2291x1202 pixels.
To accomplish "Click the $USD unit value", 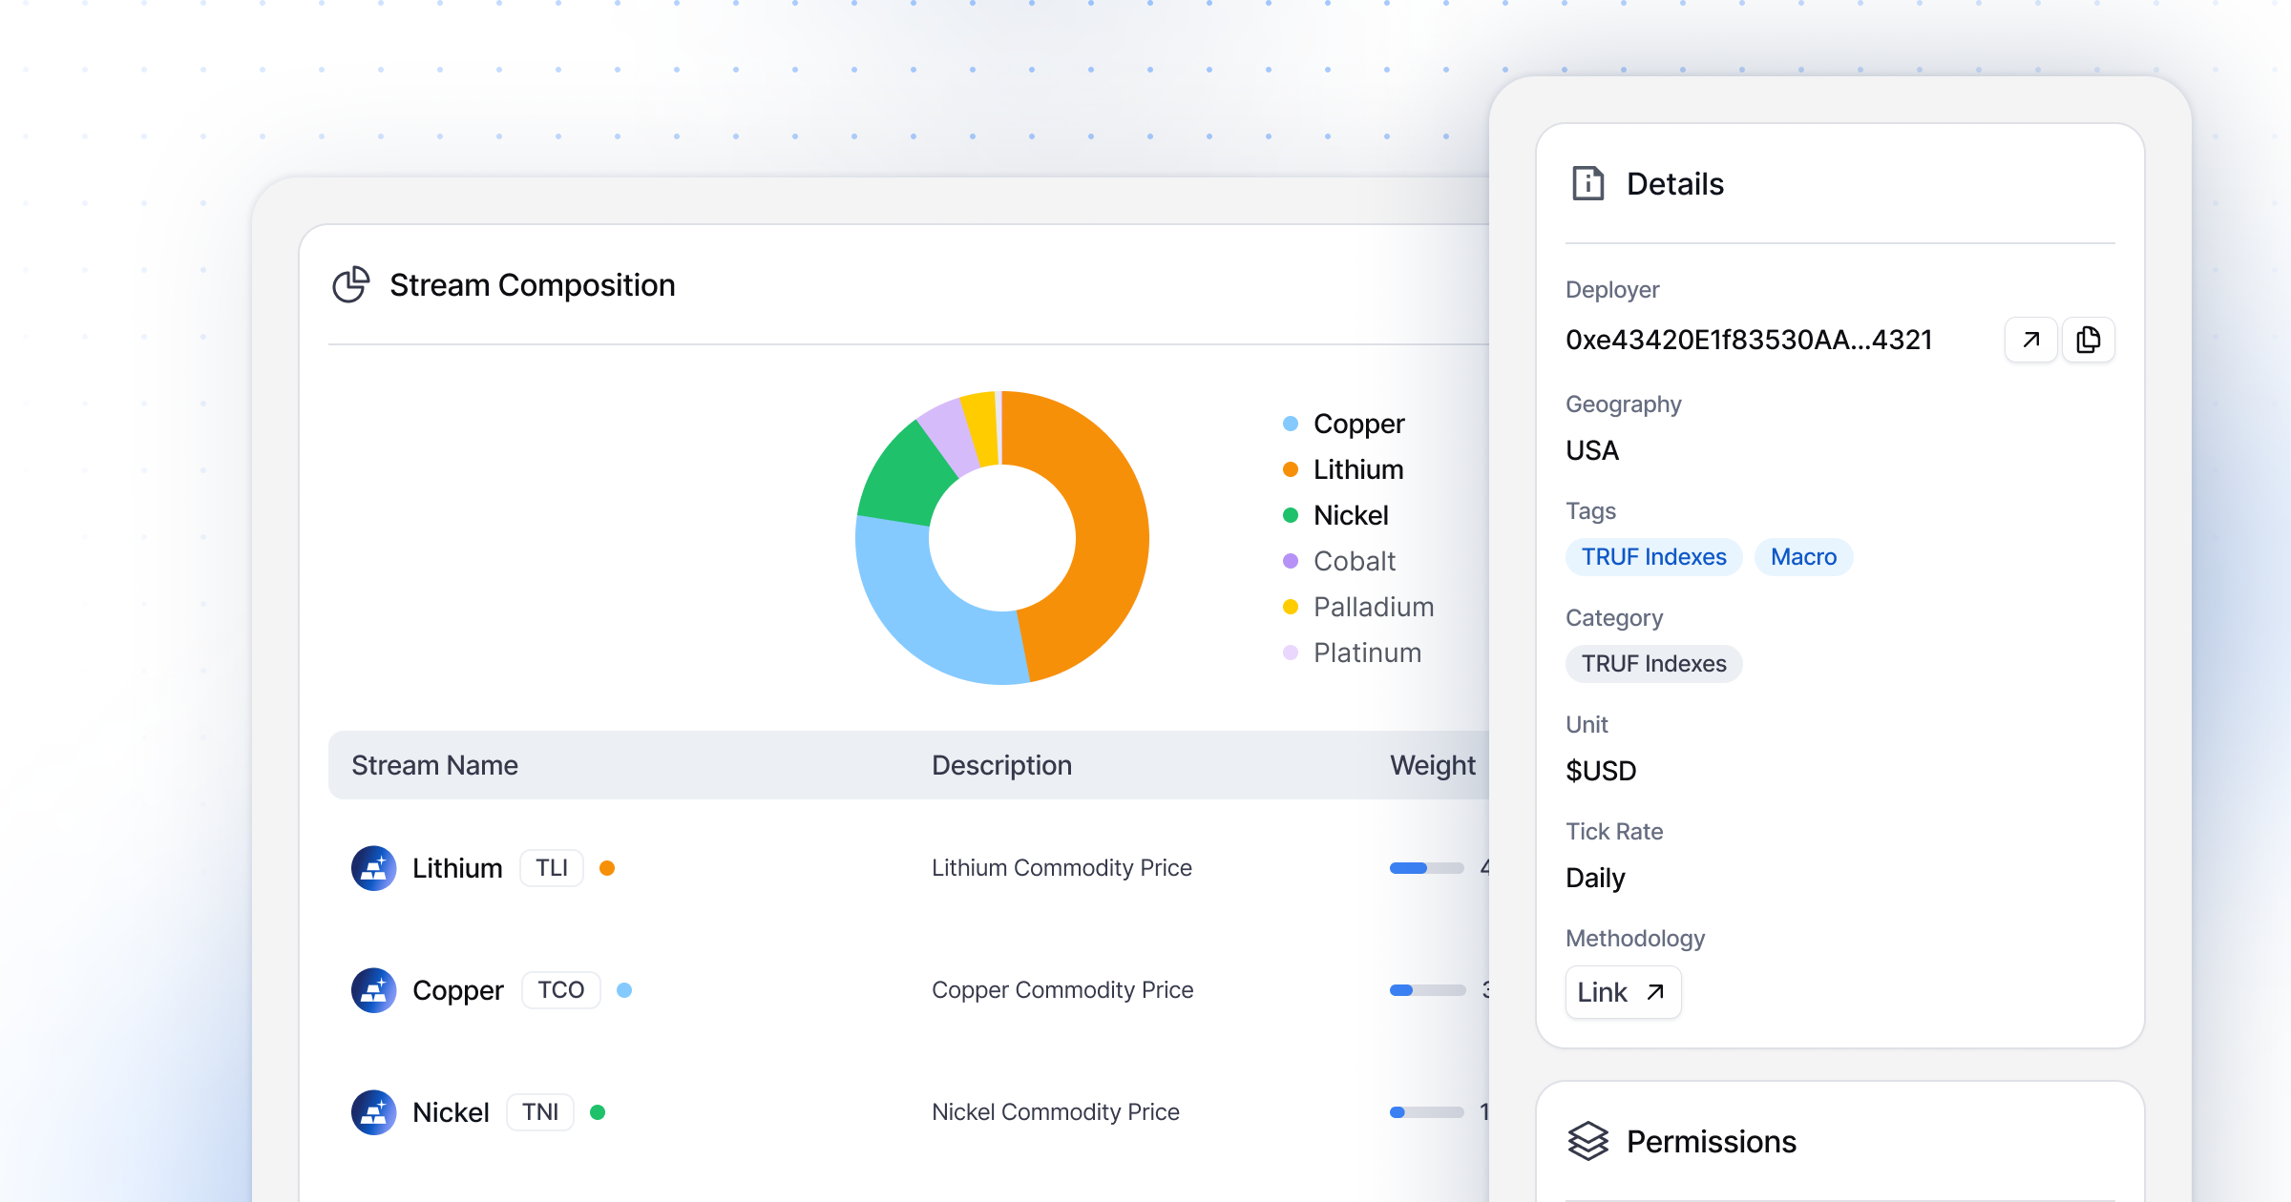I will pyautogui.click(x=1601, y=771).
